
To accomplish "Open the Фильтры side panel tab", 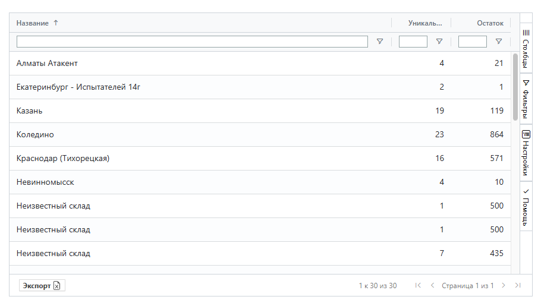I will pyautogui.click(x=526, y=99).
